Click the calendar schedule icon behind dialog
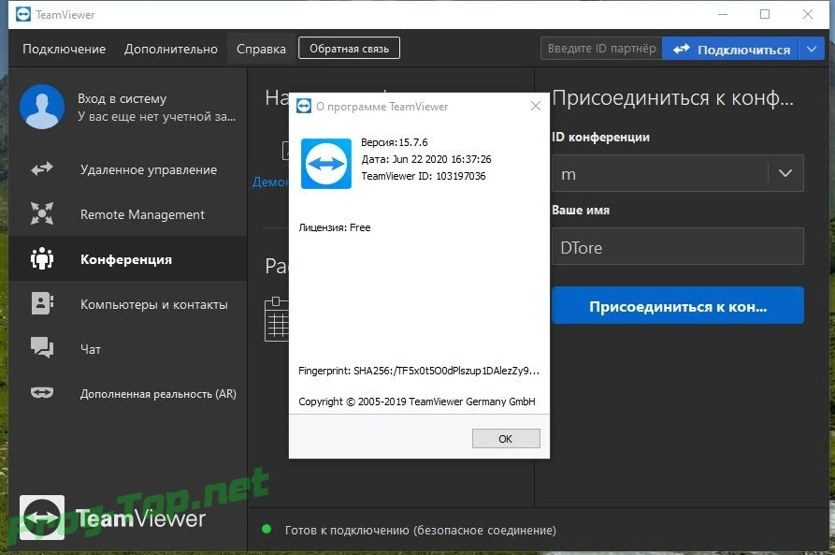The height and width of the screenshot is (555, 835). click(x=277, y=319)
